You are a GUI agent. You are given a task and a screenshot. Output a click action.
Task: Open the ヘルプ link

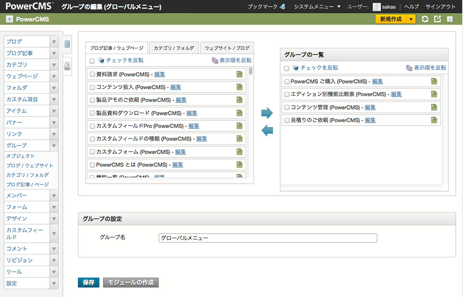point(412,6)
